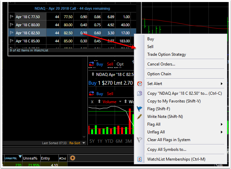Toggle flag on Apr '18 C 85.00 row
The height and width of the screenshot is (169, 231).
coord(11,41)
